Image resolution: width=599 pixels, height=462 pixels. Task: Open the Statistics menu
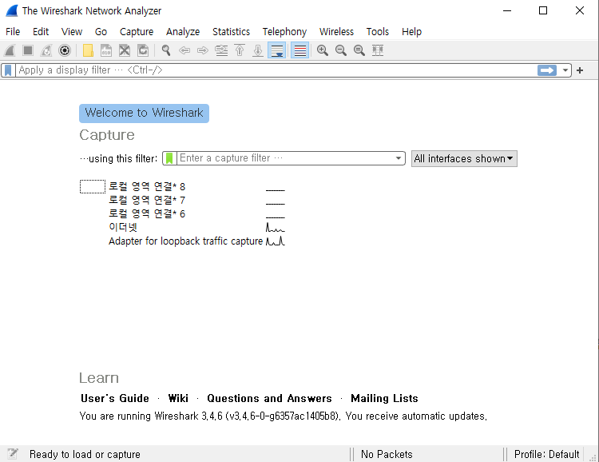231,32
